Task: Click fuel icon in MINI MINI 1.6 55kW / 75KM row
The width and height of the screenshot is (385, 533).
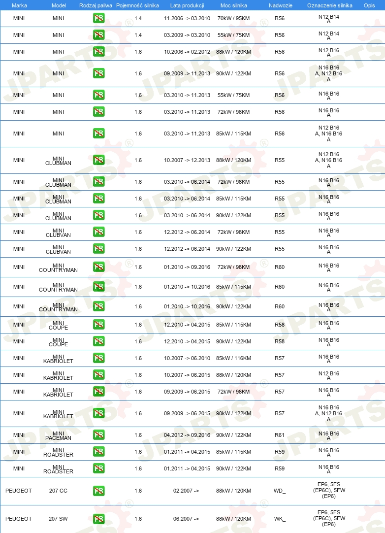Action: pos(98,95)
